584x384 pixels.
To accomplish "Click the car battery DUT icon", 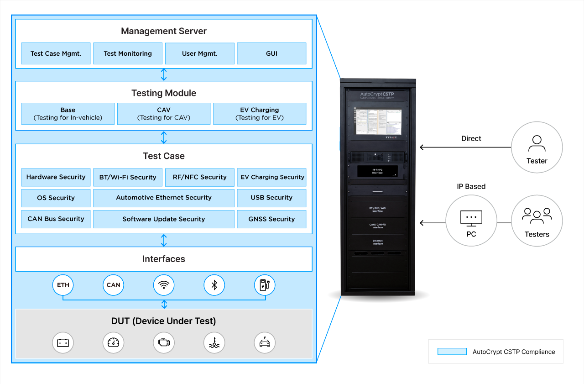I will tap(63, 342).
